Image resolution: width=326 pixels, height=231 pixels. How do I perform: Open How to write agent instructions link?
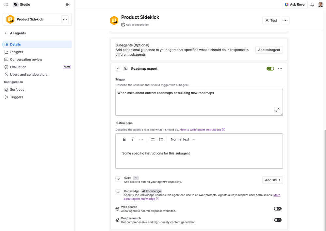[x=202, y=130]
